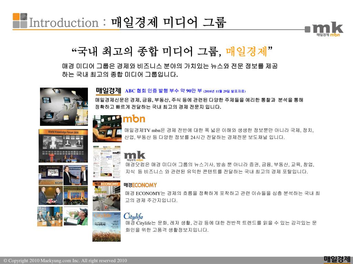This screenshot has width=353, height=264.
Task: Select the golfer in green cap photo
Action: pos(76,217)
